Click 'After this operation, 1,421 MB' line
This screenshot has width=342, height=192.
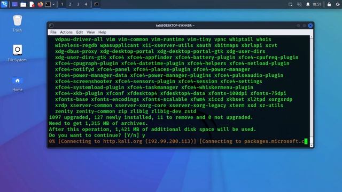point(152,129)
